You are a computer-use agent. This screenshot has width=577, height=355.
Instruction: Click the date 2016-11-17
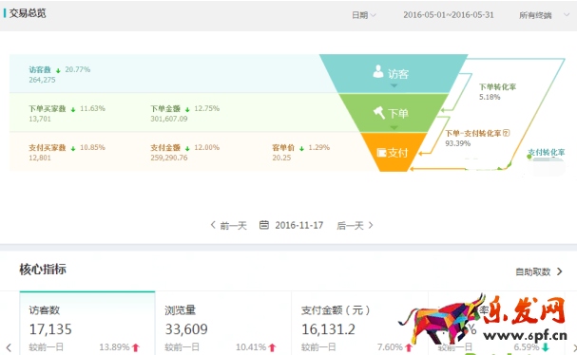[x=298, y=225]
